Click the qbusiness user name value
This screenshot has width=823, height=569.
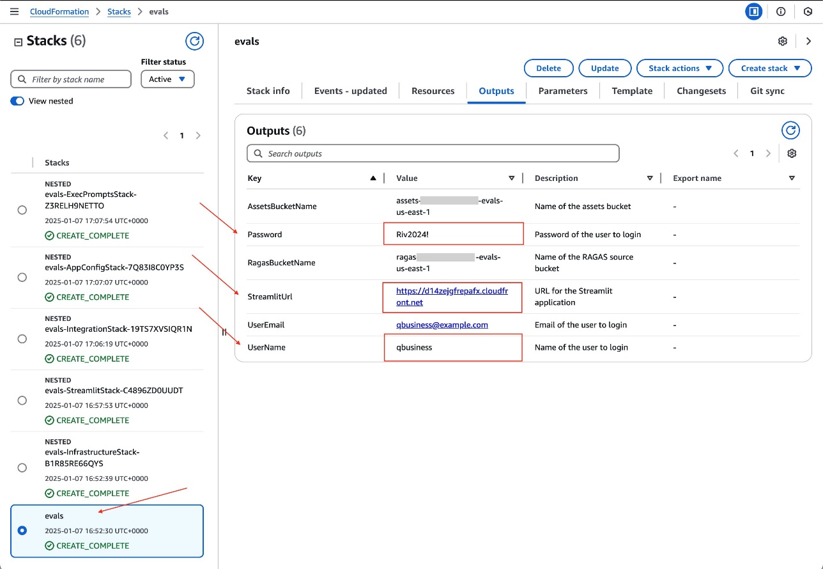[414, 347]
